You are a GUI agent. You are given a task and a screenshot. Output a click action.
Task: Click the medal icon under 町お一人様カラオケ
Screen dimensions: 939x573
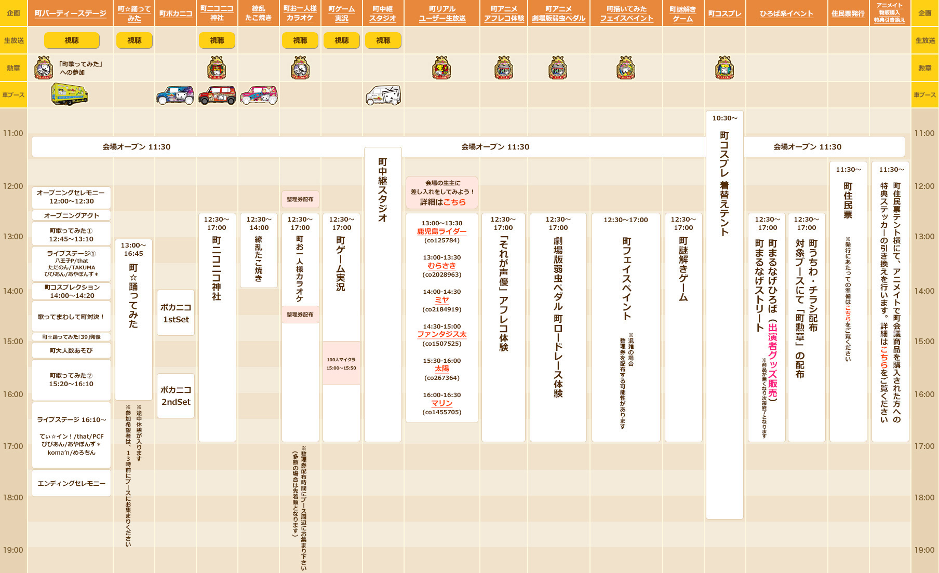point(300,68)
